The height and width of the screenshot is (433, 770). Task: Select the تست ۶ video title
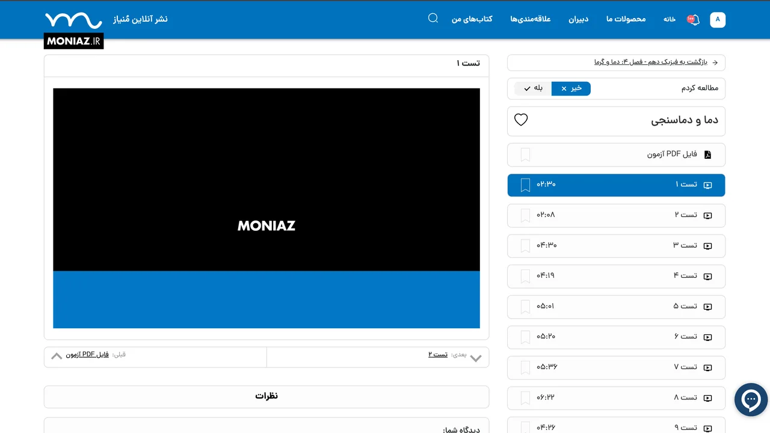click(x=685, y=337)
